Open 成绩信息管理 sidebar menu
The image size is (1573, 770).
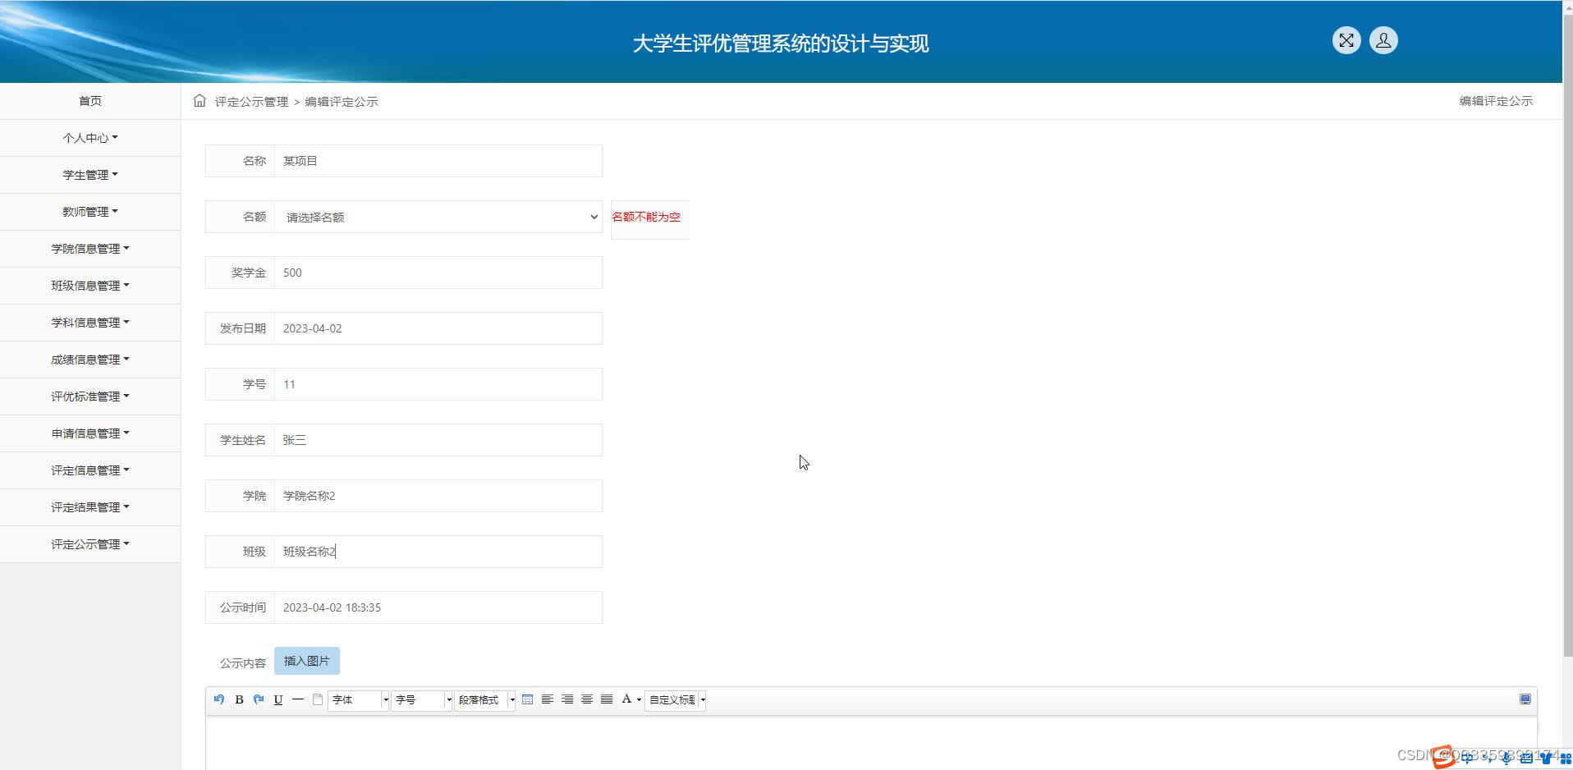pos(90,360)
